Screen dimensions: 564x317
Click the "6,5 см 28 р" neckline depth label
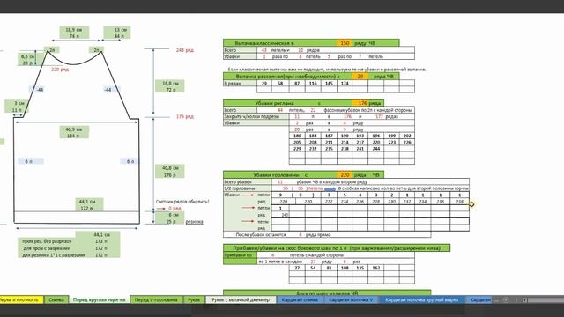27,60
